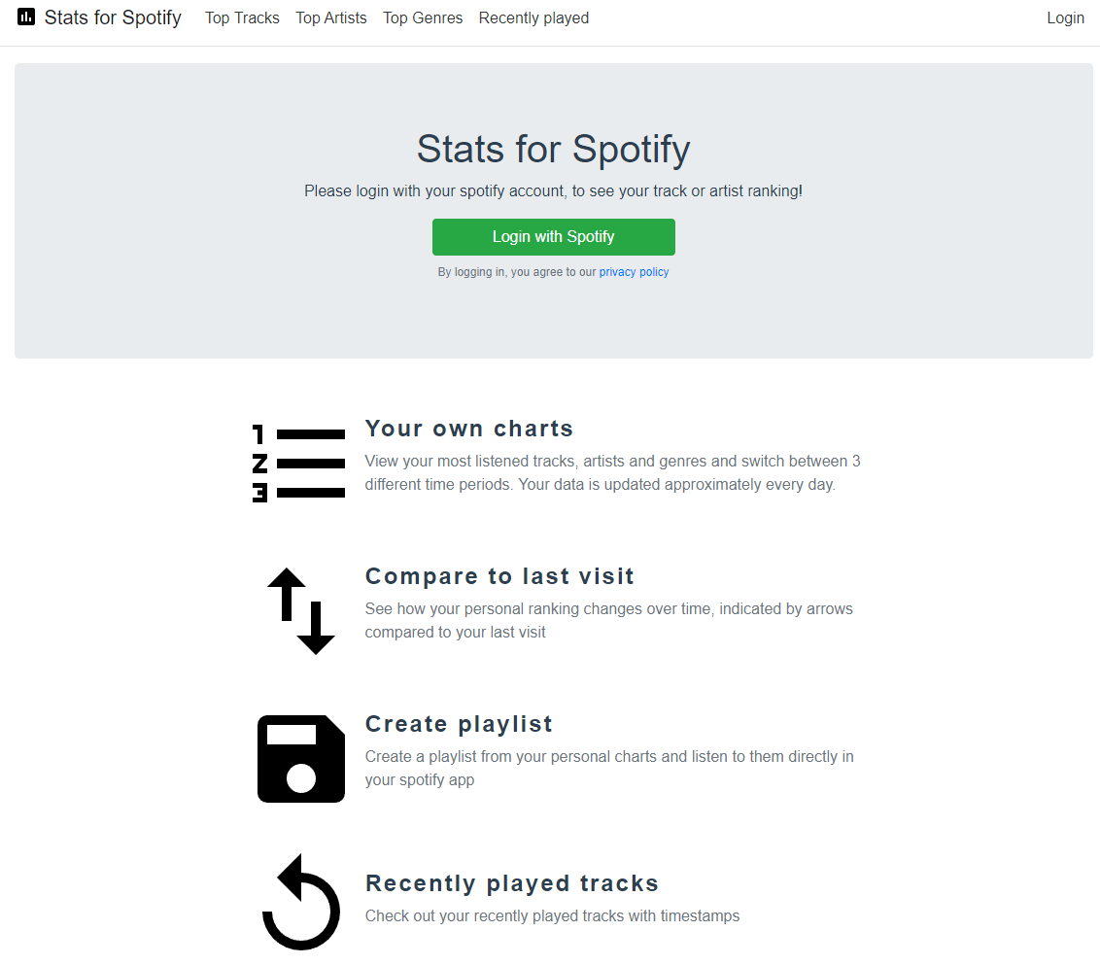Click the numbered ranking list icon
The width and height of the screenshot is (1100, 965).
299,463
